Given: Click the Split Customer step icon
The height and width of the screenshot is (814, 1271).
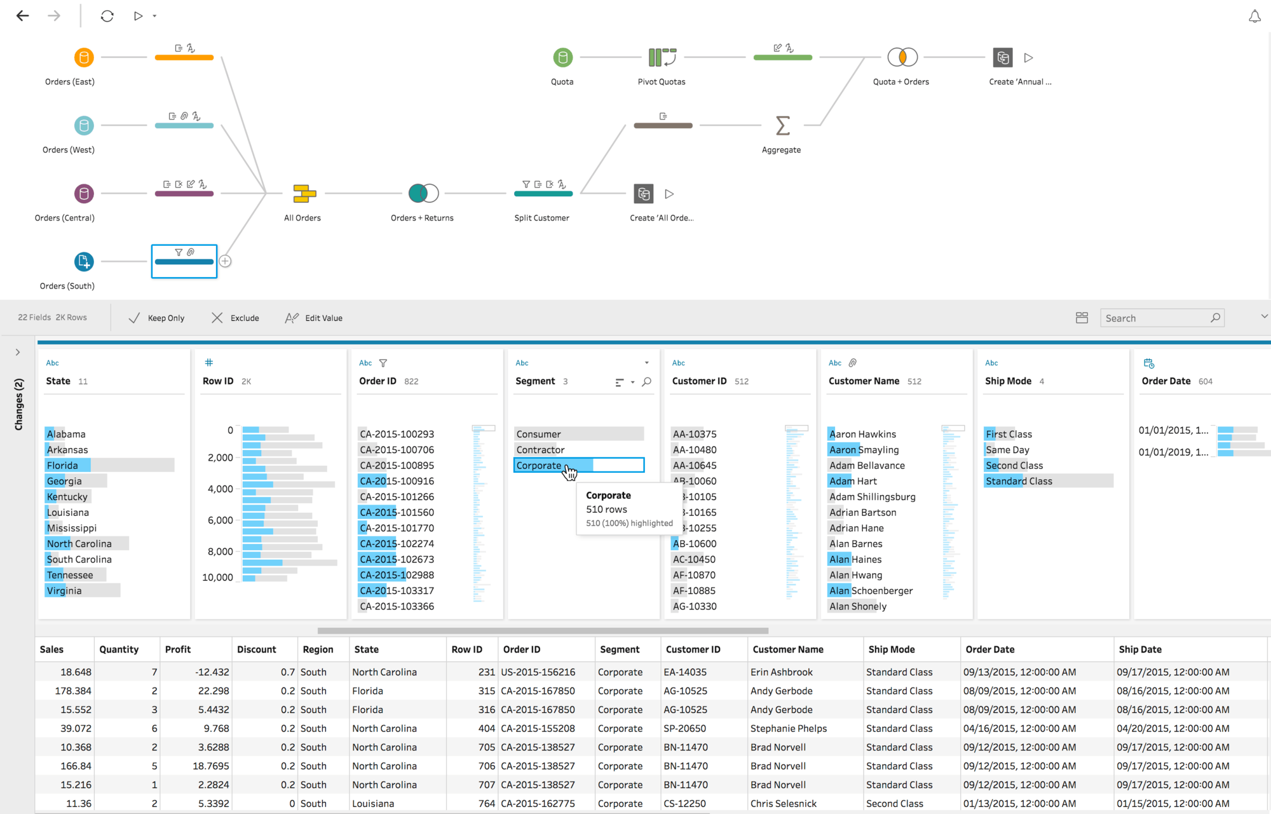Looking at the screenshot, I should coord(542,194).
